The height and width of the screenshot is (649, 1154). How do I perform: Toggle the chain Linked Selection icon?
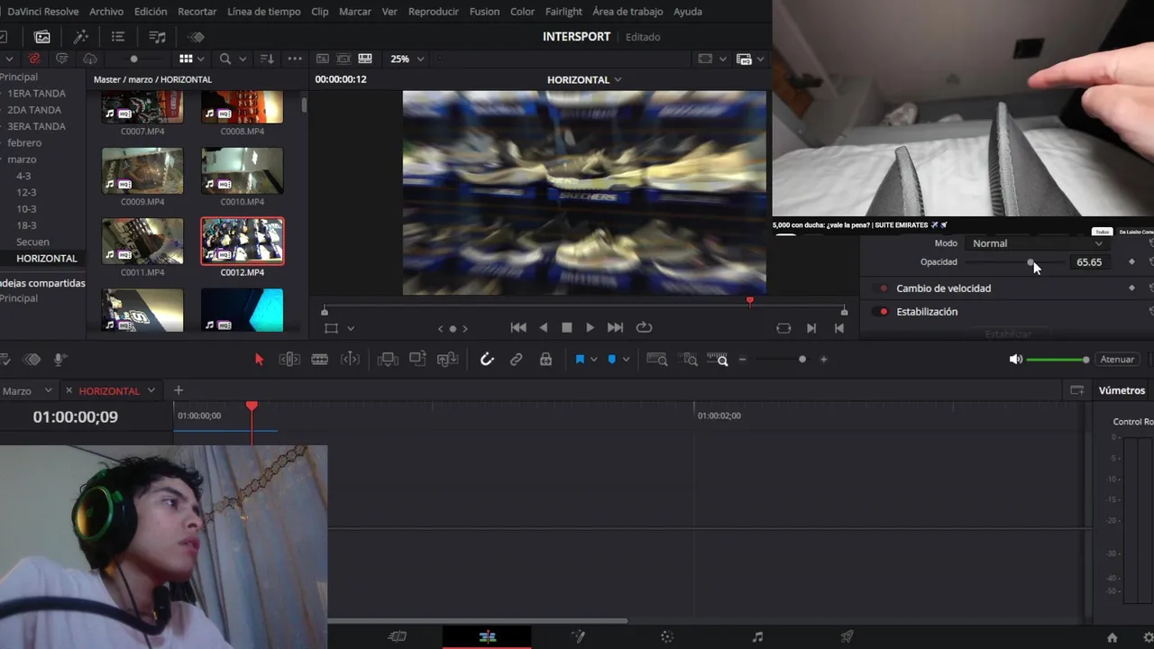pyautogui.click(x=516, y=360)
